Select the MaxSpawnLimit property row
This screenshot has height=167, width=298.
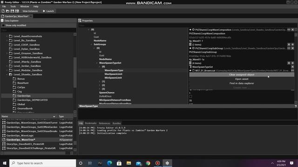click(x=113, y=74)
